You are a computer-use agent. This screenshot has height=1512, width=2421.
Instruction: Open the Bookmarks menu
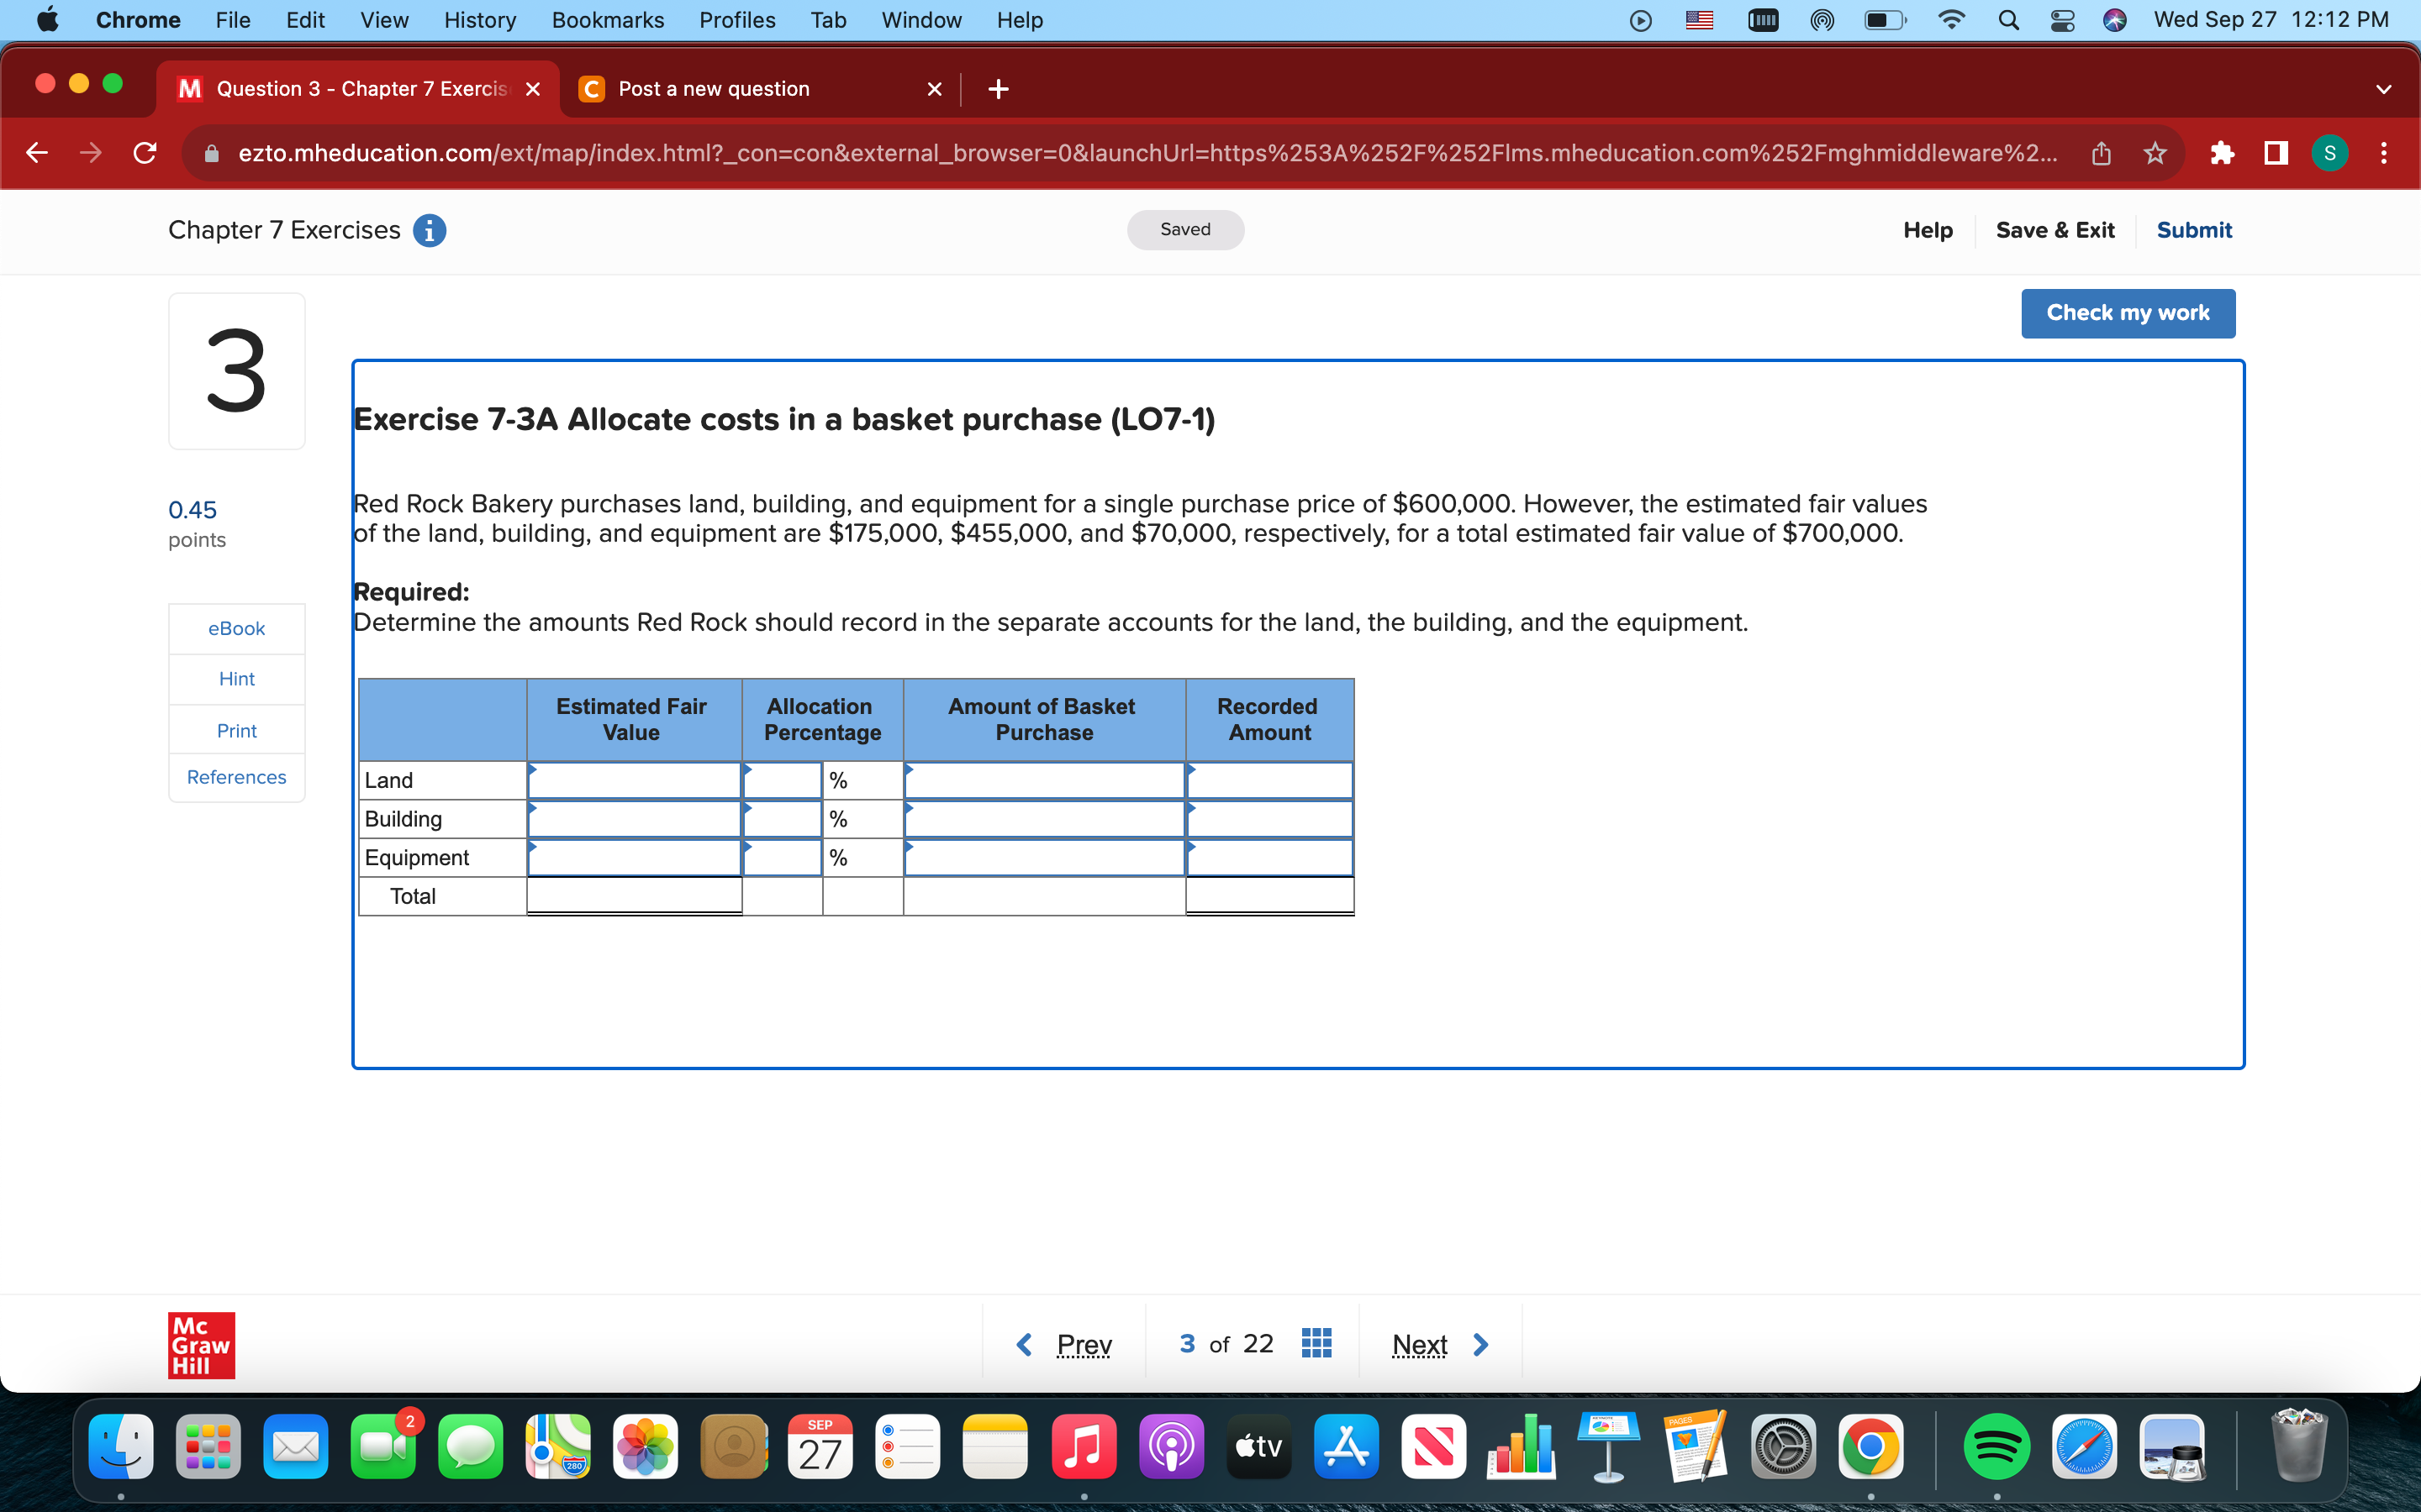point(607,20)
